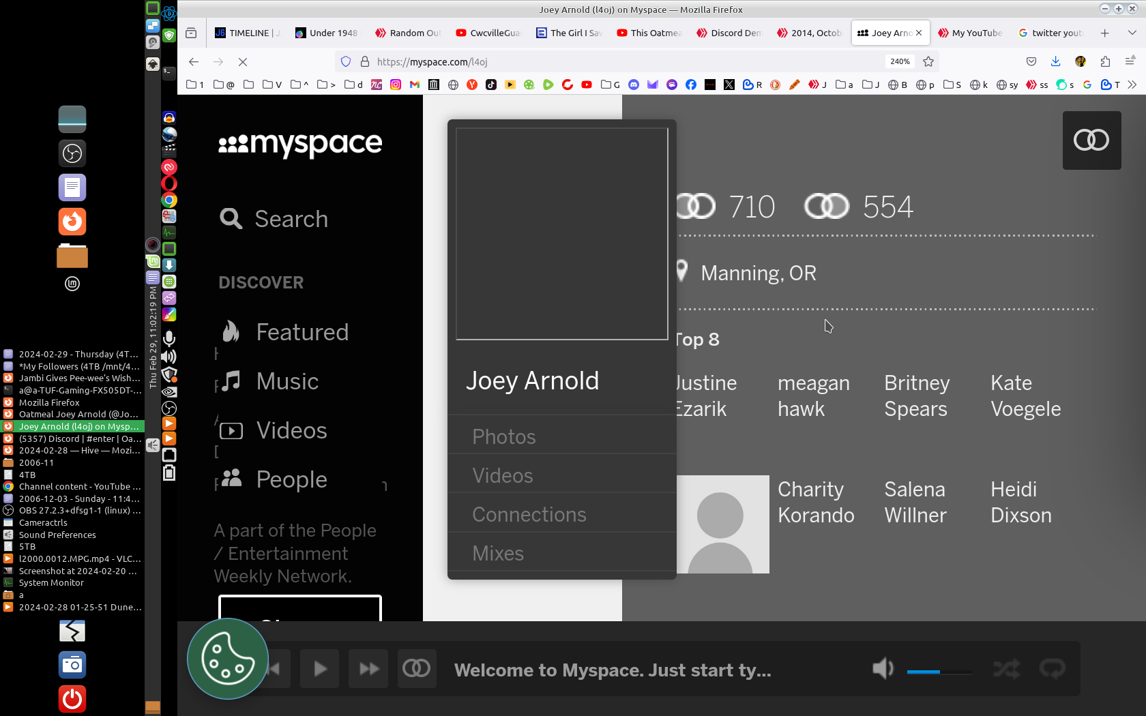Switch to the Discord Dem tab
The image size is (1146, 716).
click(x=729, y=33)
